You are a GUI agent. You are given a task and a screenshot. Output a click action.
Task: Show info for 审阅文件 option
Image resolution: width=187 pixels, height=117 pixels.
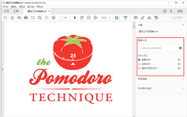(x=179, y=64)
